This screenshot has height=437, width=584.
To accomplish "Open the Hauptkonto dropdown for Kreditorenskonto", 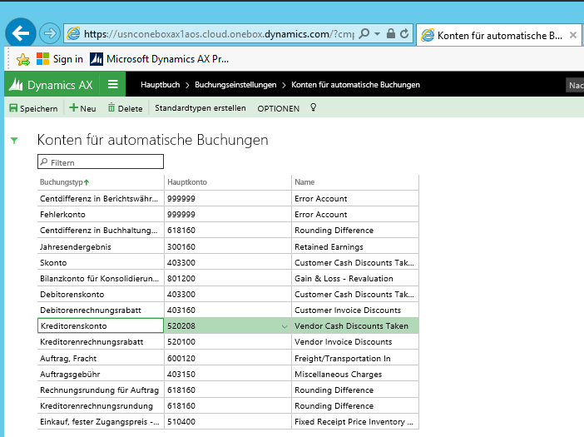I will (x=285, y=326).
